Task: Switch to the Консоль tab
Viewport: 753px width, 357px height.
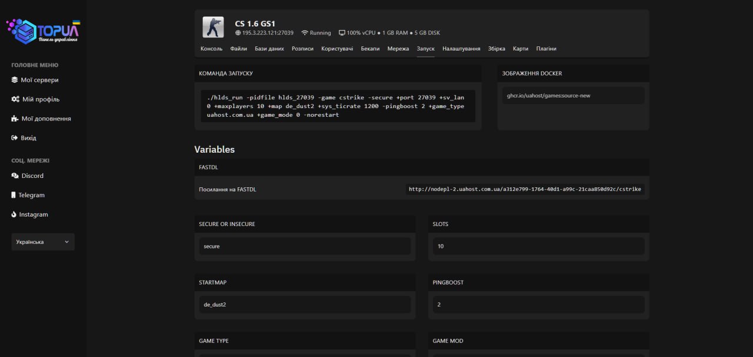Action: (211, 49)
